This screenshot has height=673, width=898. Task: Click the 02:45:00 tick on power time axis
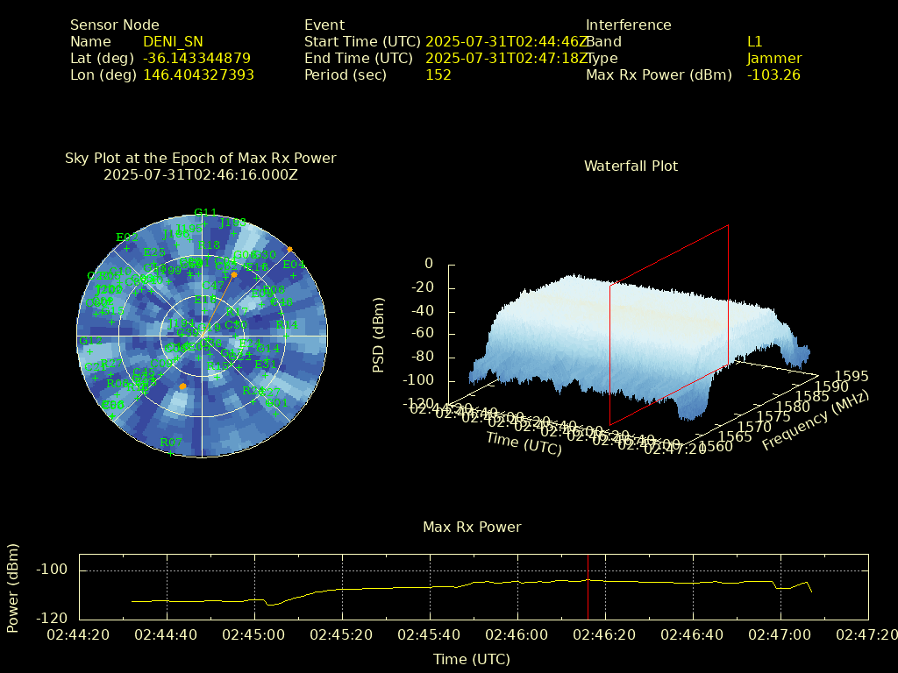(x=253, y=634)
